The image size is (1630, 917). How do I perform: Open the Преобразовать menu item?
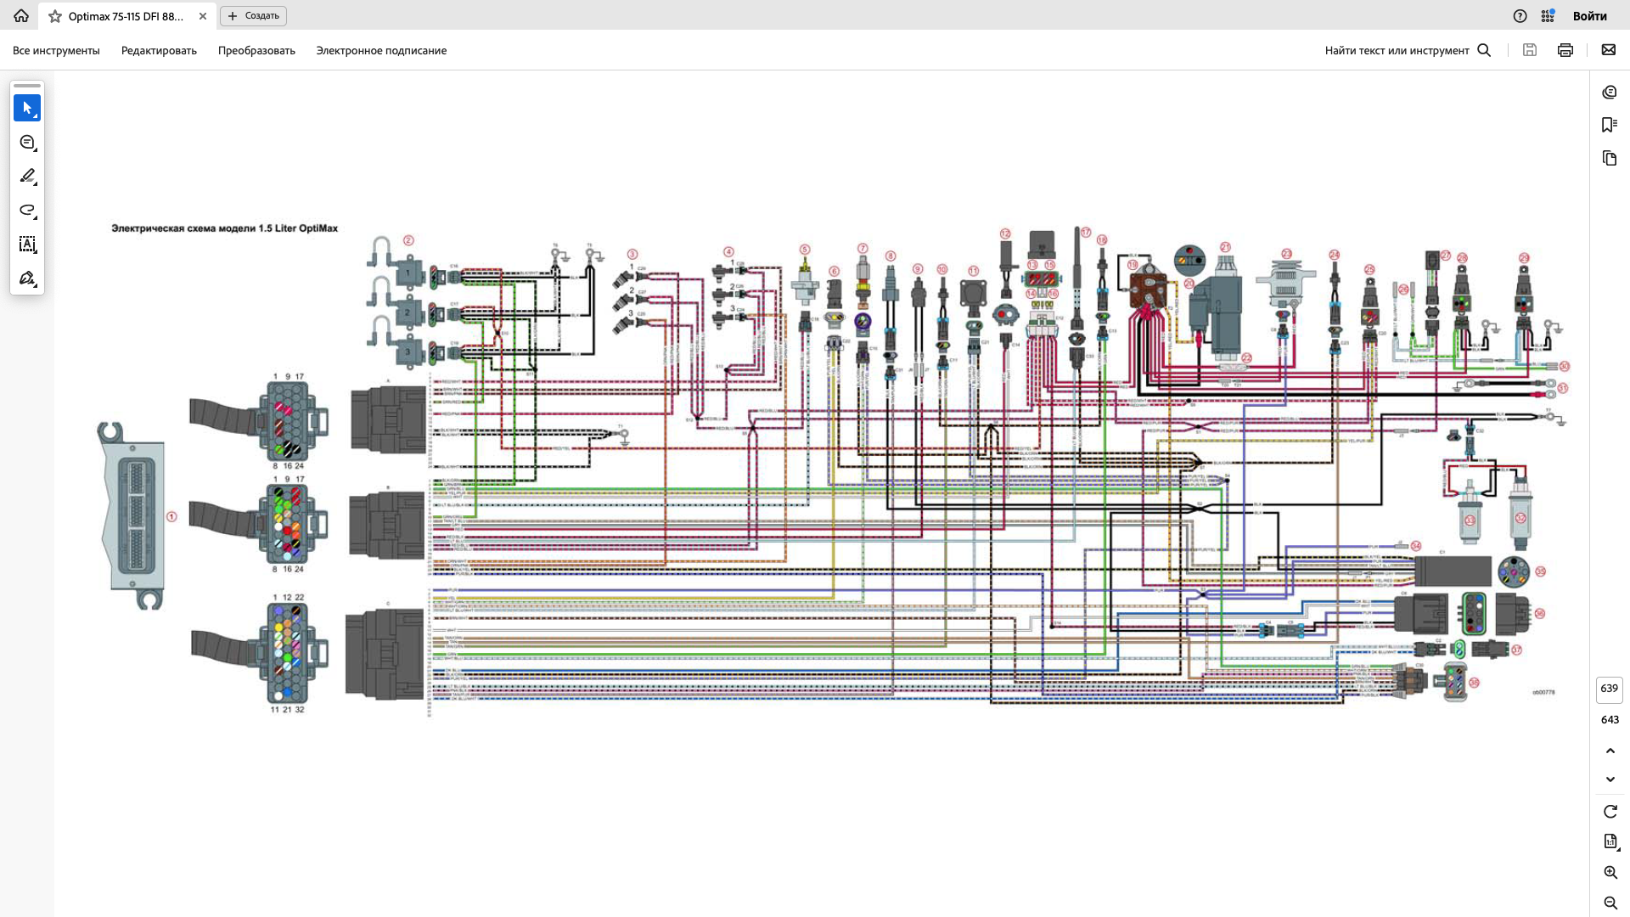tap(256, 51)
